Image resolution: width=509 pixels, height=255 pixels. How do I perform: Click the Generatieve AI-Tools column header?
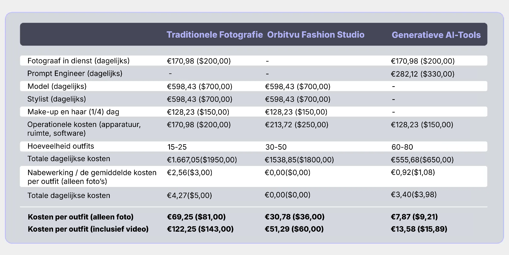click(436, 35)
